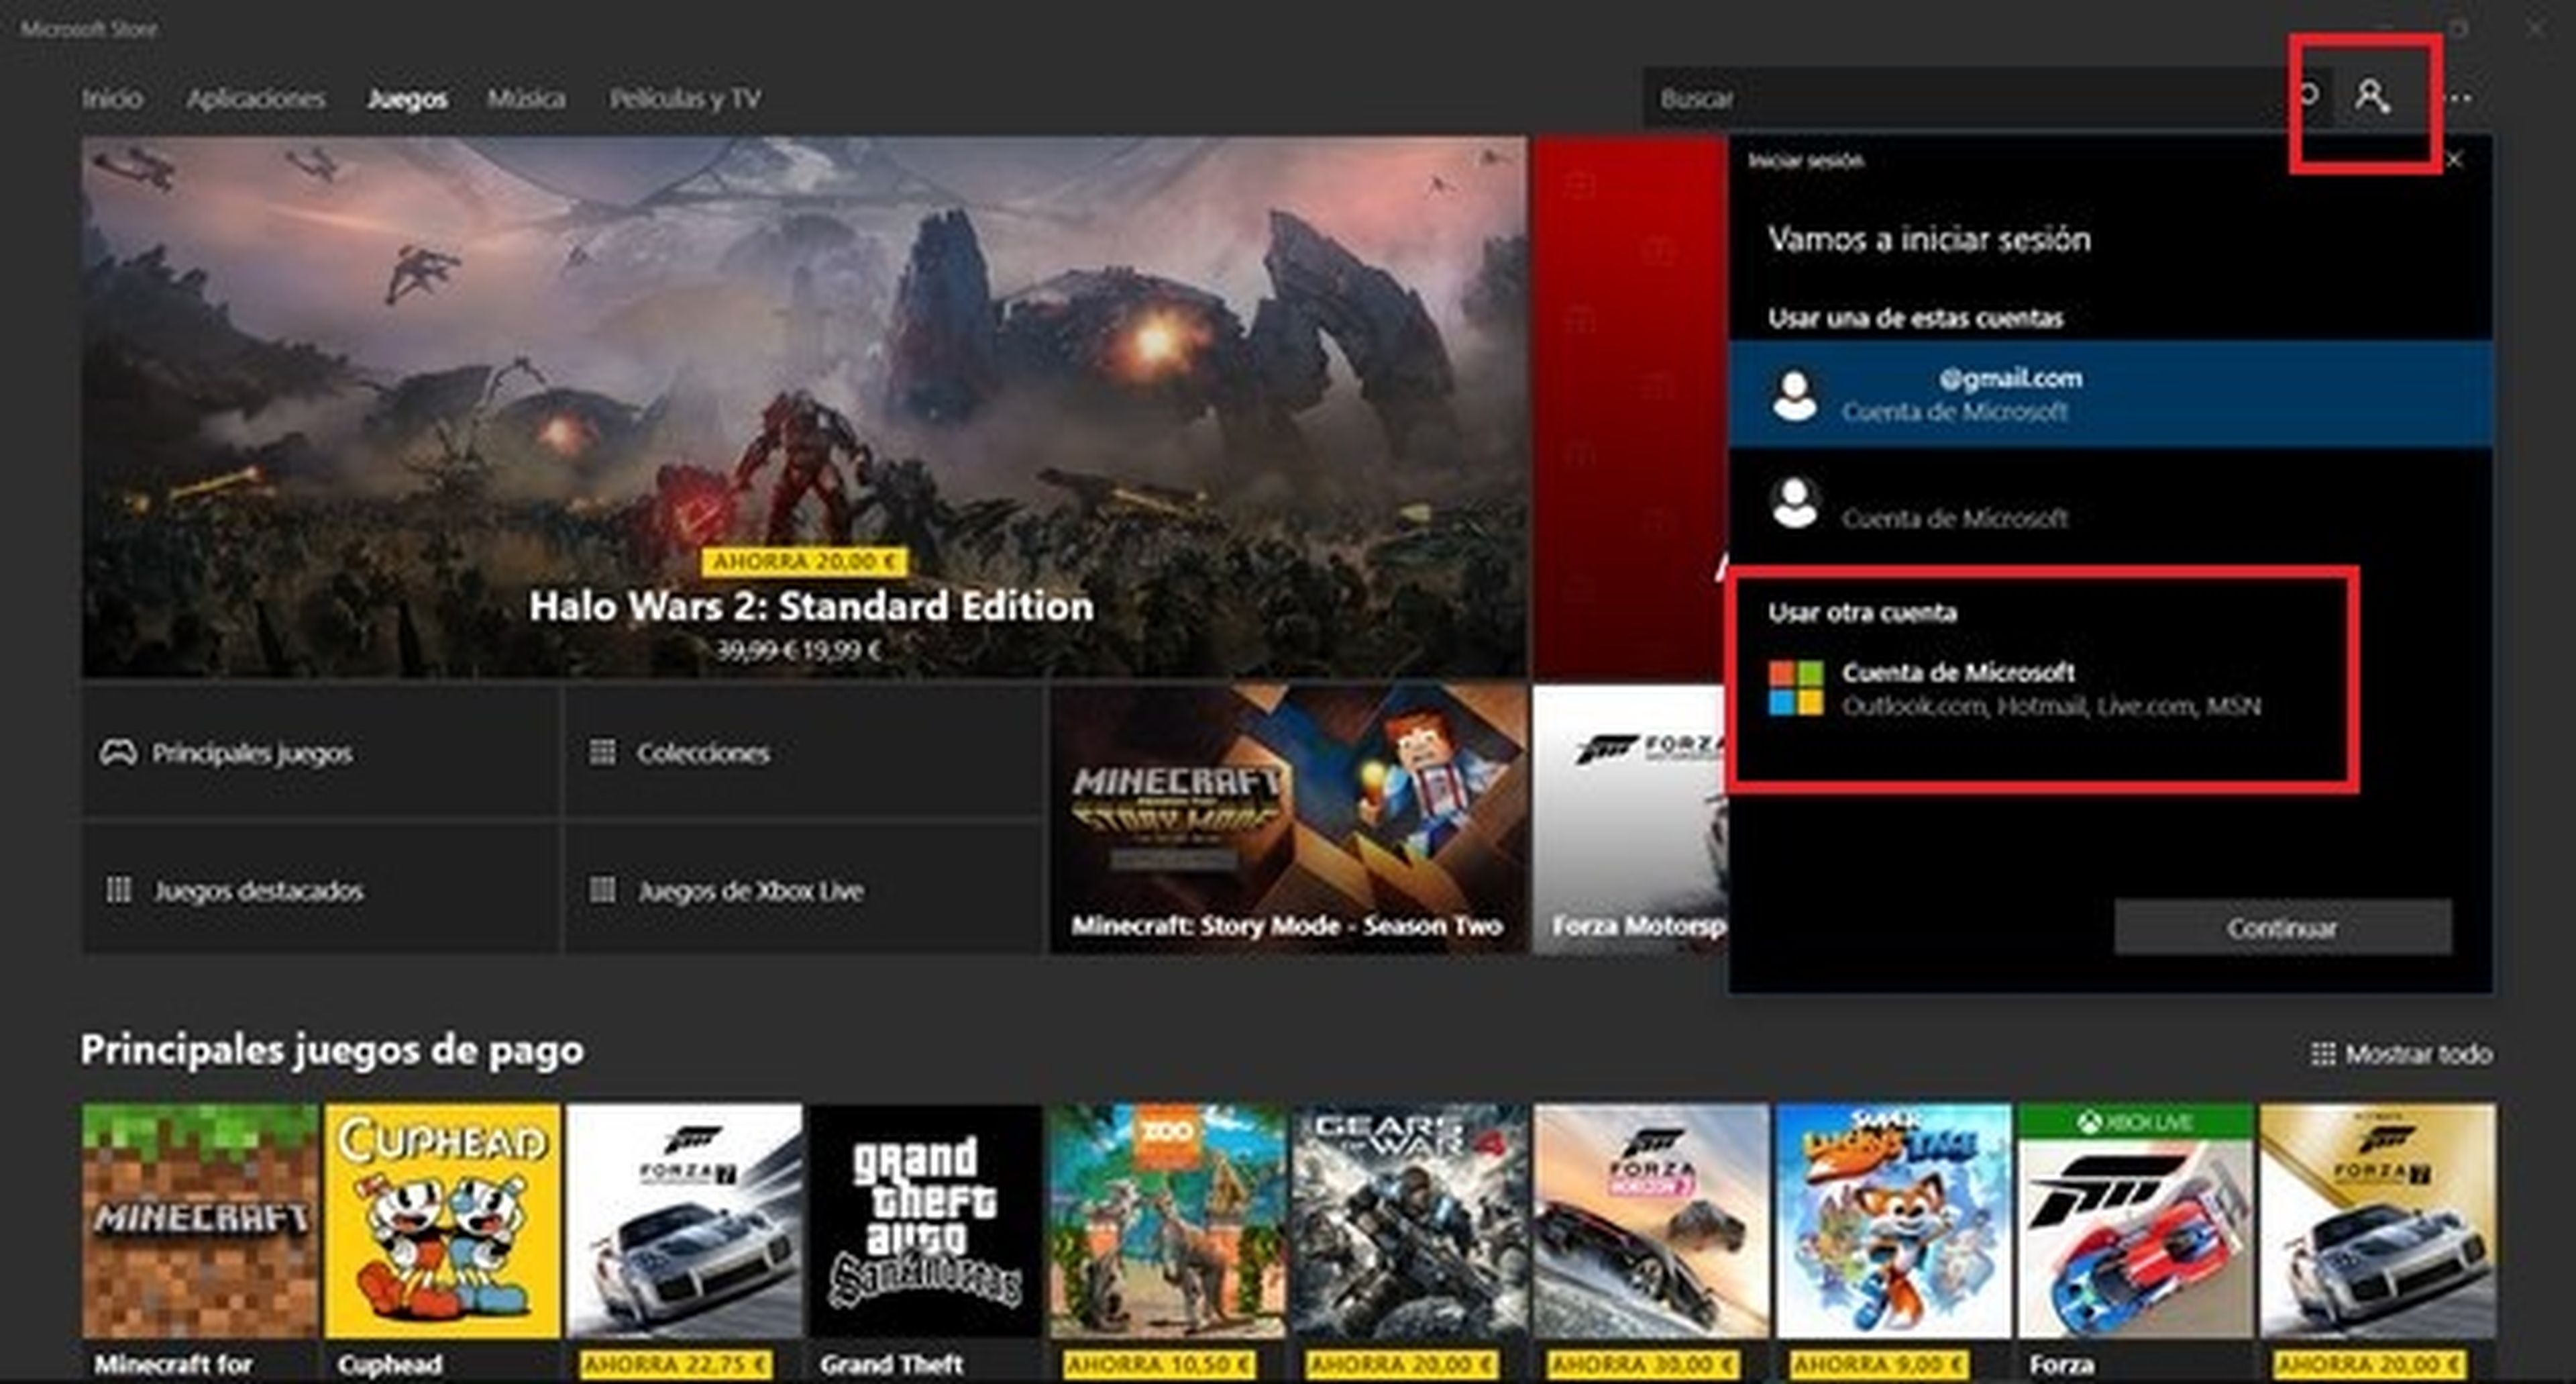Open the gold Forza 7 Ultimate thumbnail

tap(2378, 1221)
